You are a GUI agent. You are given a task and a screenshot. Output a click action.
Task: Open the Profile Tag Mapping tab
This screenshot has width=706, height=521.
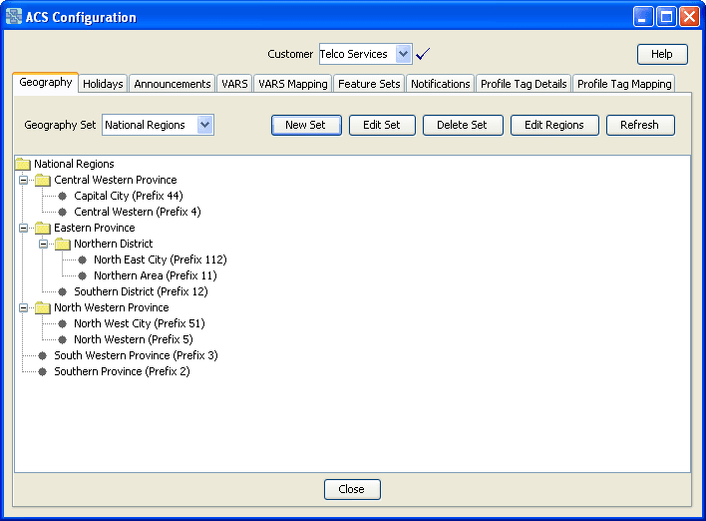pos(624,84)
